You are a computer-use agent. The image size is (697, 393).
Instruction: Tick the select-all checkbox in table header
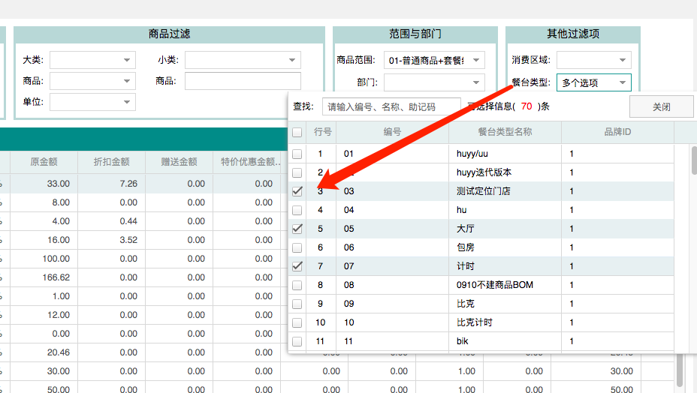point(297,132)
